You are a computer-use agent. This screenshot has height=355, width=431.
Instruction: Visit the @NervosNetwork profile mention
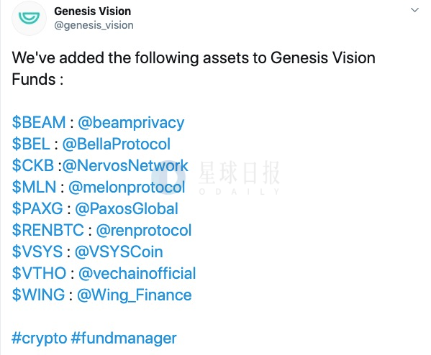(x=125, y=165)
